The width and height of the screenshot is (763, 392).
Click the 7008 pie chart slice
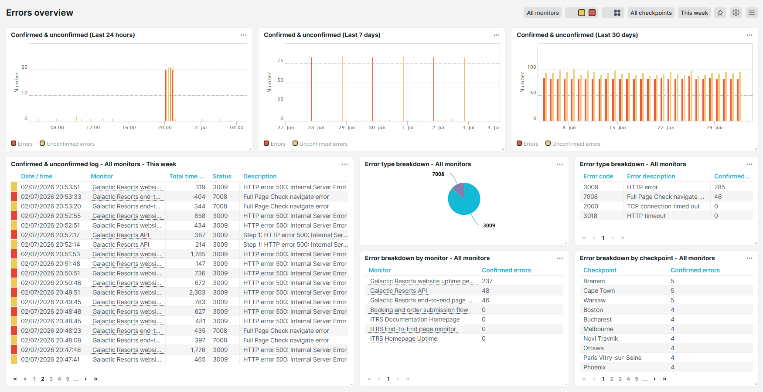[x=459, y=189]
